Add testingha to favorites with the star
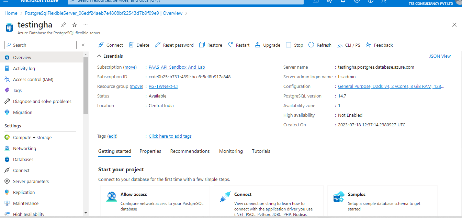The height and width of the screenshot is (218, 462). tap(75, 25)
